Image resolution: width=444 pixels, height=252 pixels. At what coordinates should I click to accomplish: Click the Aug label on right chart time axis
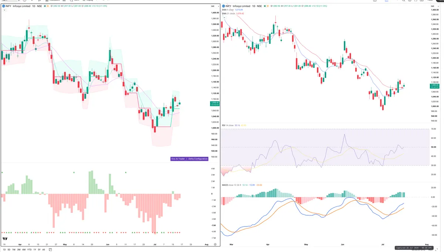coord(427,245)
